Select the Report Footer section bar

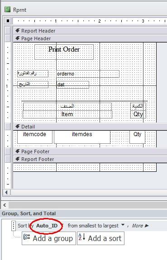click(x=90, y=159)
